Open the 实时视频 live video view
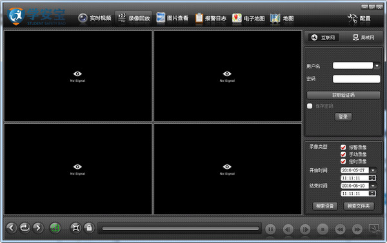The width and height of the screenshot is (387, 243). 95,18
